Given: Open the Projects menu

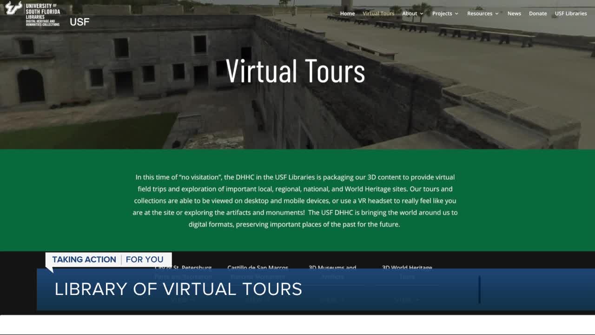Looking at the screenshot, I should coord(442,13).
